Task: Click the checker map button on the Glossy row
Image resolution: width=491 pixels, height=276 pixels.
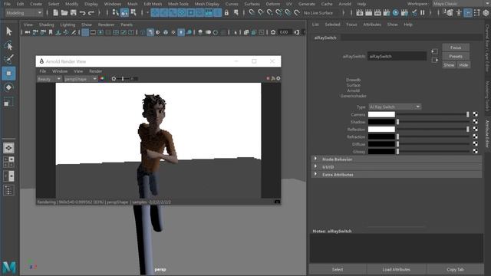Action: 476,152
